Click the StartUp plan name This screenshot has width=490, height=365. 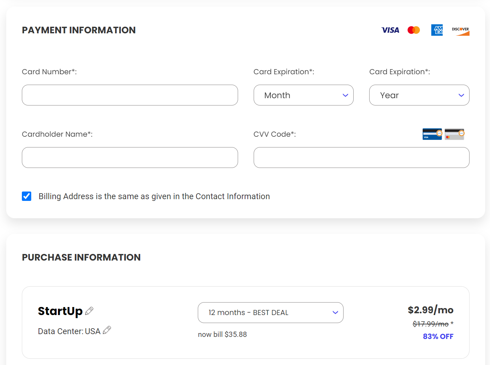(x=60, y=311)
